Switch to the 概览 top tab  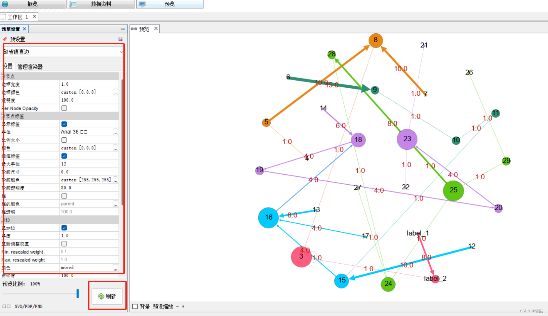pos(33,4)
